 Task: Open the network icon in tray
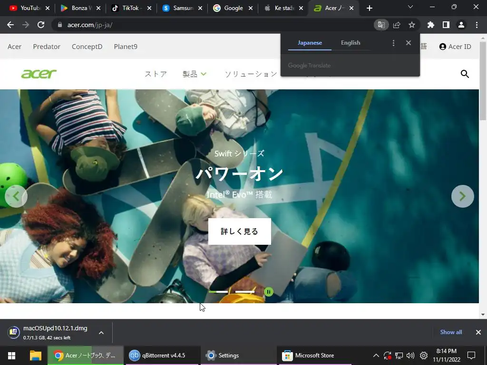(x=399, y=355)
